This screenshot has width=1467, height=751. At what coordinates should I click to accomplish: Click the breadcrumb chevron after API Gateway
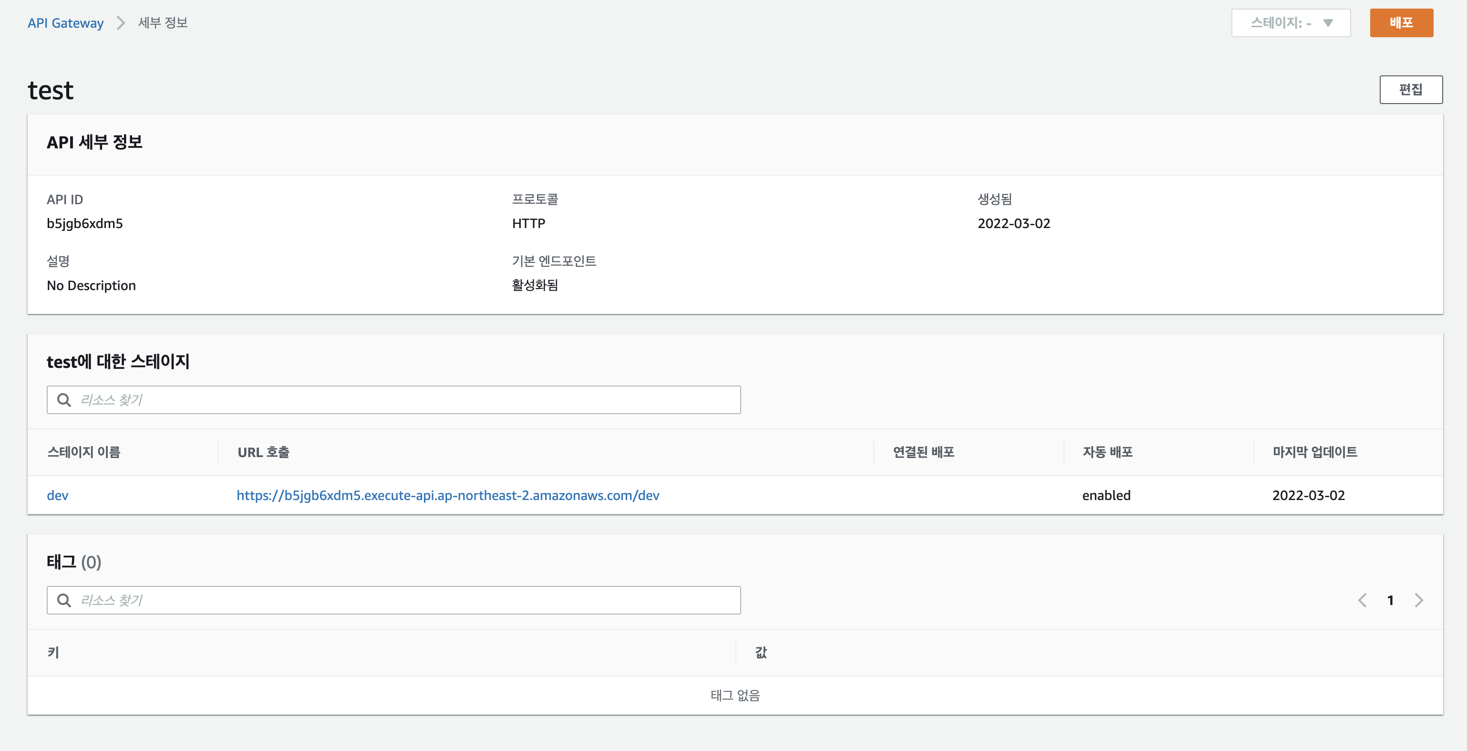coord(121,23)
